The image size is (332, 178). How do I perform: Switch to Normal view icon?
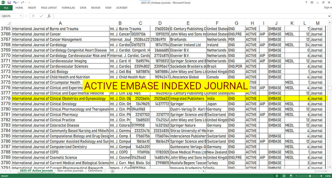277,176
